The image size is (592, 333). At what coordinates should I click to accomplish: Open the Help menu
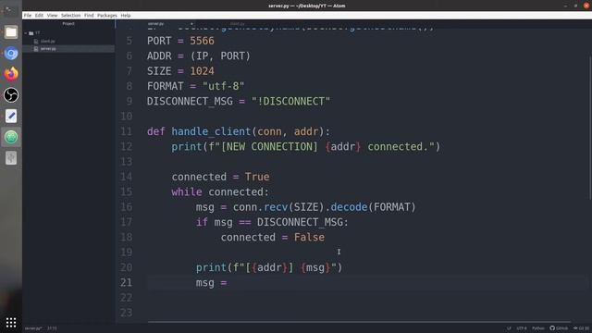coord(126,16)
